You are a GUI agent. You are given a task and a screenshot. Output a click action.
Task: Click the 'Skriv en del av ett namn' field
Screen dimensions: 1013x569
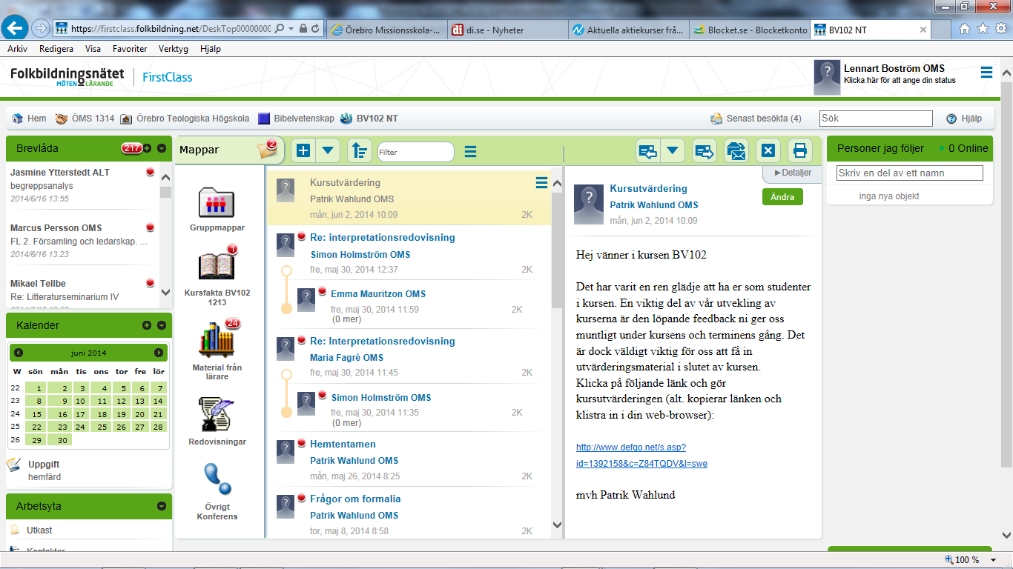tap(910, 173)
